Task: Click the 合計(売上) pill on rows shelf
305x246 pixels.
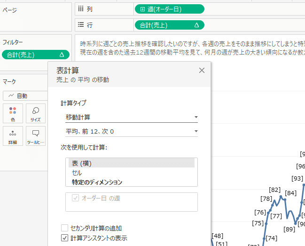Action: (x=170, y=25)
